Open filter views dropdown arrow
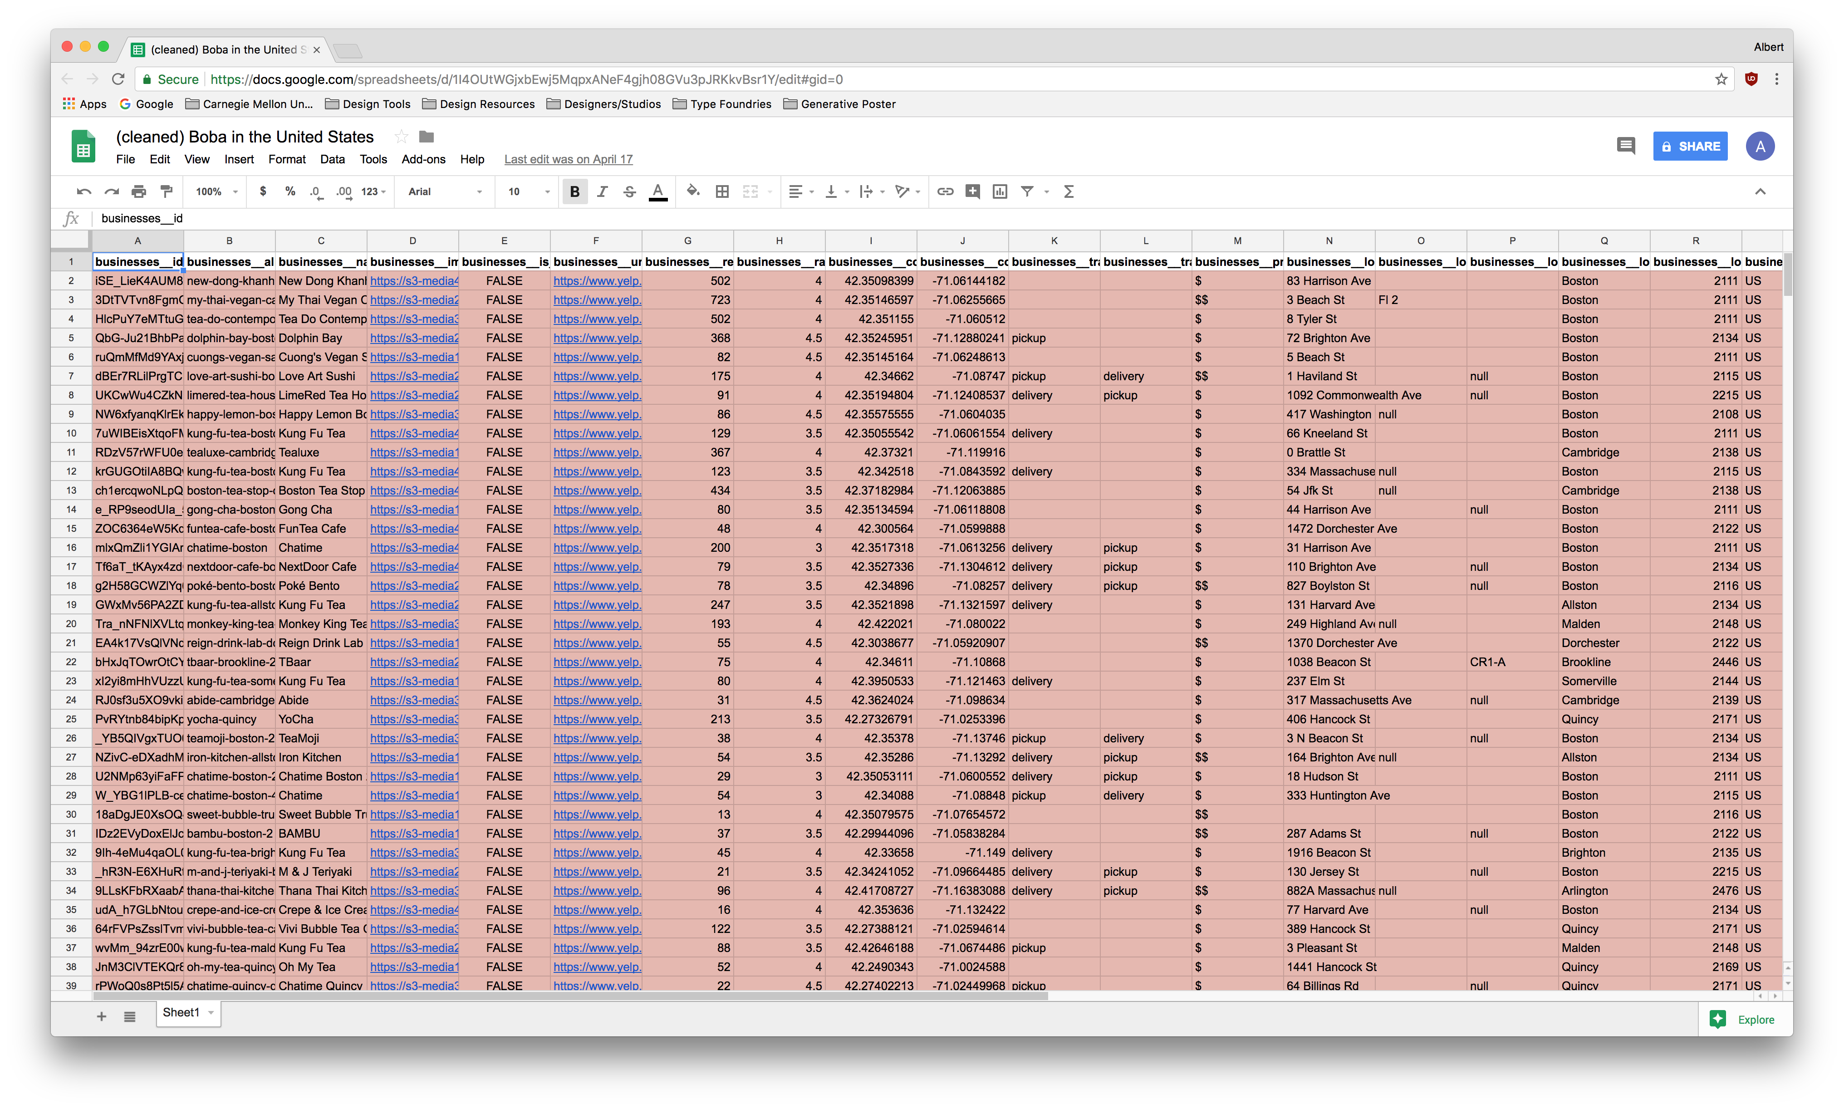 coord(1047,193)
